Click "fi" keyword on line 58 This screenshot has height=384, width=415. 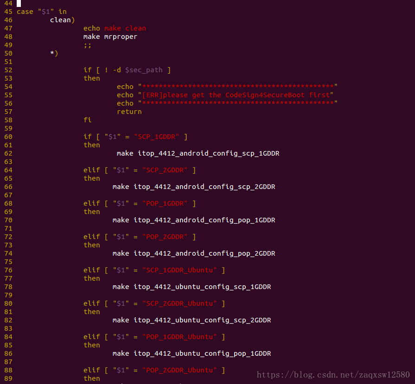pos(87,120)
